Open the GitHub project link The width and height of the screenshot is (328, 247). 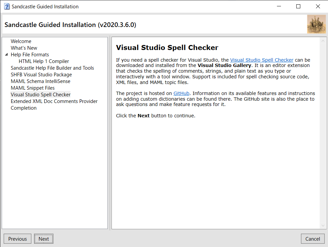pyautogui.click(x=181, y=93)
